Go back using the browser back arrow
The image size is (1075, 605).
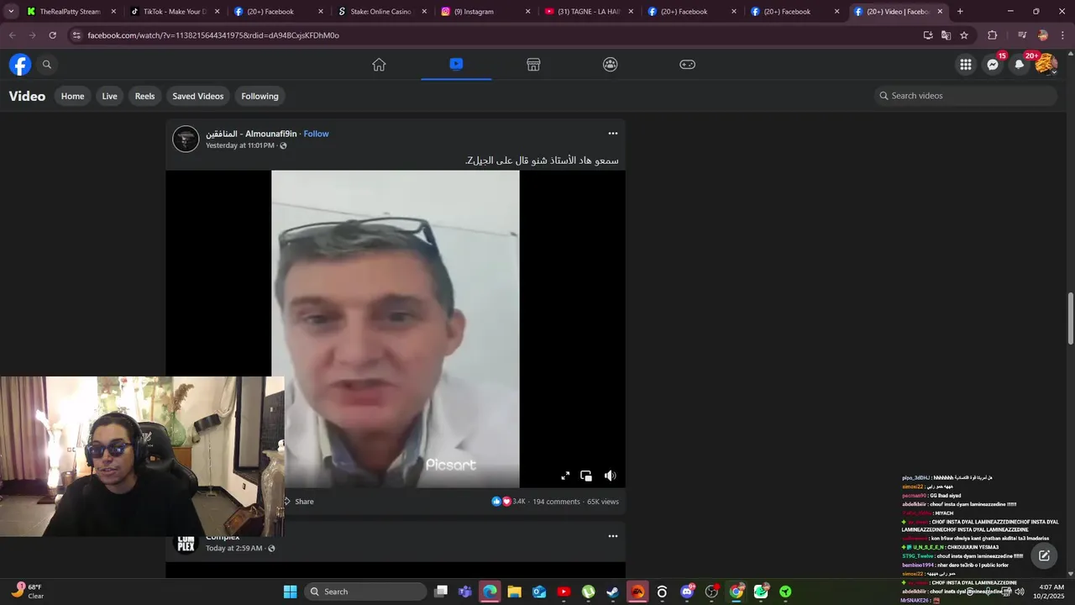click(x=12, y=35)
